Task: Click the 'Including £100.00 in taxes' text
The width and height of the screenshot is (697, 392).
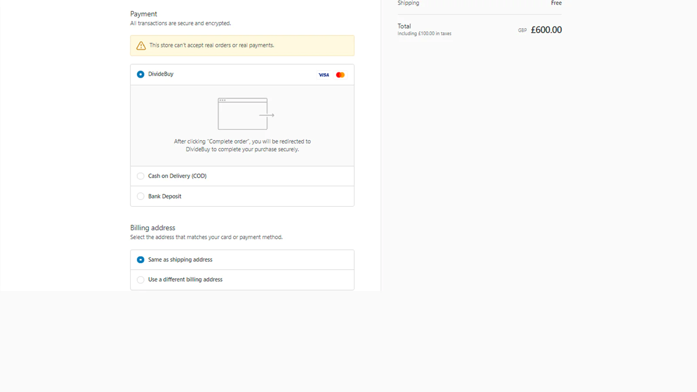Action: [424, 34]
